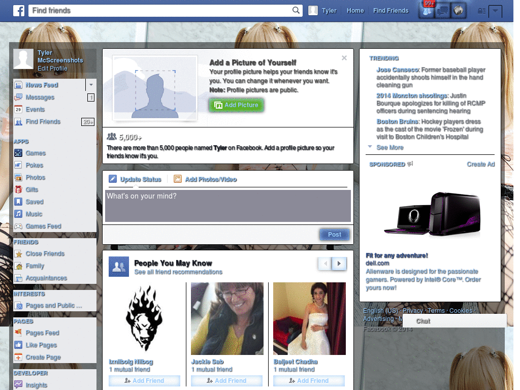Click the Facebook logo icon
The height and width of the screenshot is (390, 520).
[19, 11]
